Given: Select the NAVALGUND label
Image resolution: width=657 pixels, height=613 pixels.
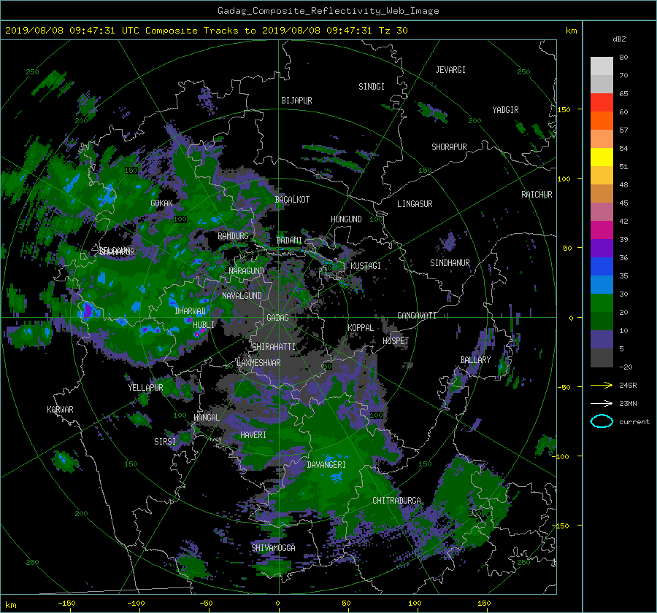Looking at the screenshot, I should pyautogui.click(x=242, y=296).
